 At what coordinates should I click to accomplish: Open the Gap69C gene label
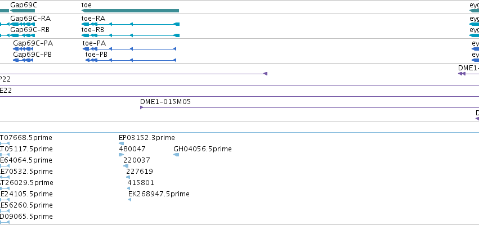24,5
